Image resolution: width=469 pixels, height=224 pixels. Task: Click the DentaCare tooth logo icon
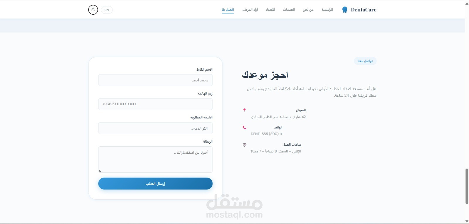point(345,10)
